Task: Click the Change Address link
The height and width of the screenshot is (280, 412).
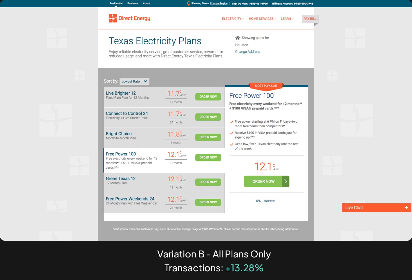Action: point(247,52)
